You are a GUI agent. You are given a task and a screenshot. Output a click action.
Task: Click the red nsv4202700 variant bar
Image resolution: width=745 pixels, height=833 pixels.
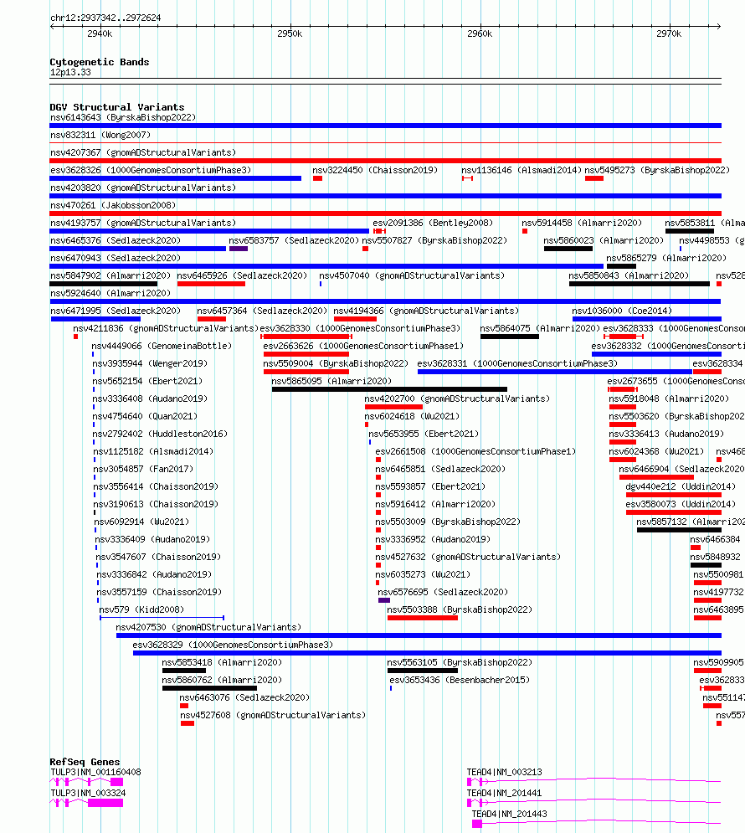[x=393, y=406]
